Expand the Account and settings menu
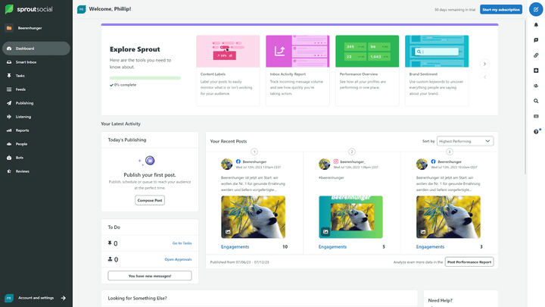This screenshot has width=545, height=307. pos(36,298)
